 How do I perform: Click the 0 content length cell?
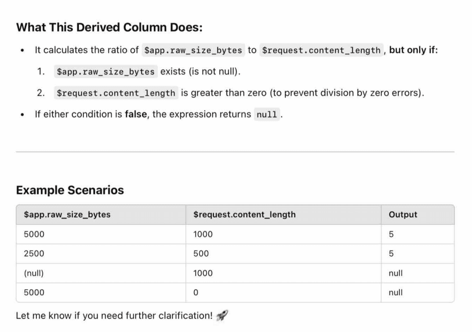(195, 292)
